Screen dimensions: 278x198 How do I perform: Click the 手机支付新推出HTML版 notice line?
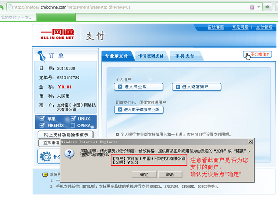[x=137, y=187]
